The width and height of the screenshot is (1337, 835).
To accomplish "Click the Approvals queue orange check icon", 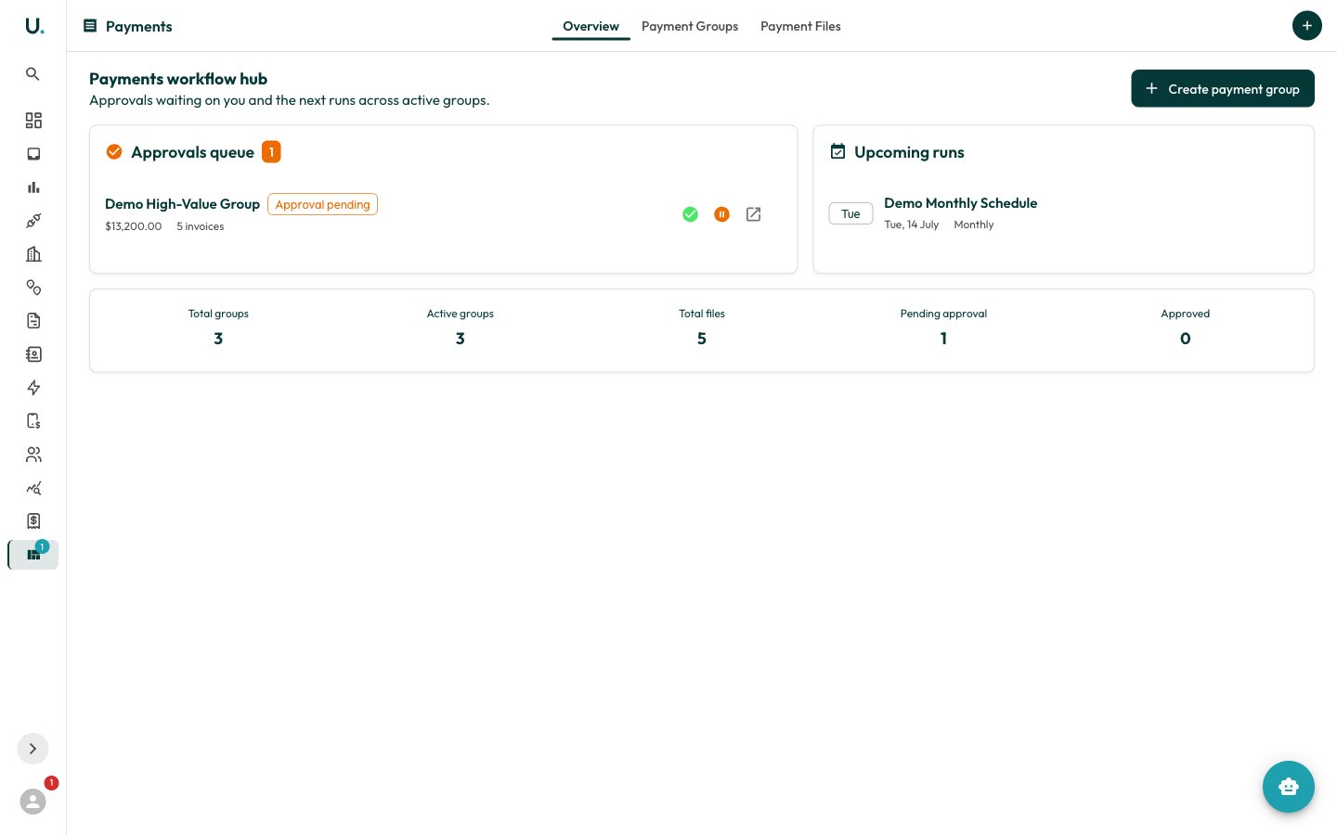I will pos(114,151).
